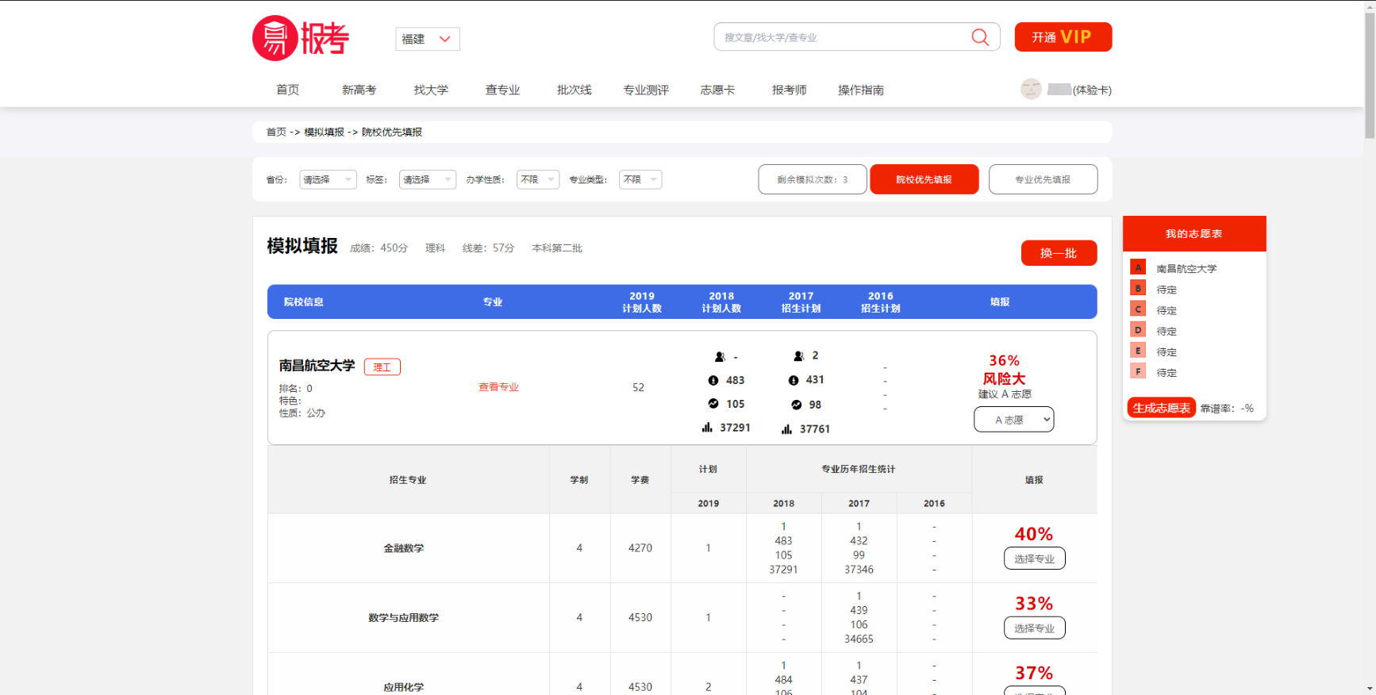The width and height of the screenshot is (1376, 695).
Task: Click the user avatar icon
Action: tap(1031, 89)
